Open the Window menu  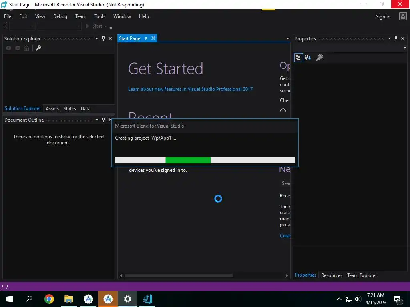(x=122, y=16)
